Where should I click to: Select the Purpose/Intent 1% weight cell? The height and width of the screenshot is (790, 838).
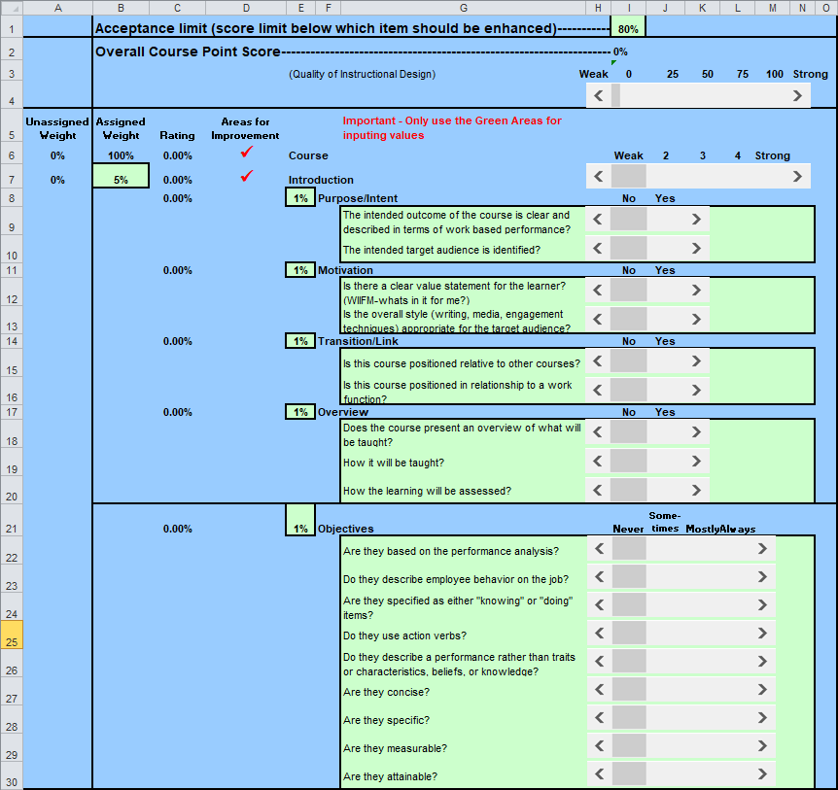(300, 198)
